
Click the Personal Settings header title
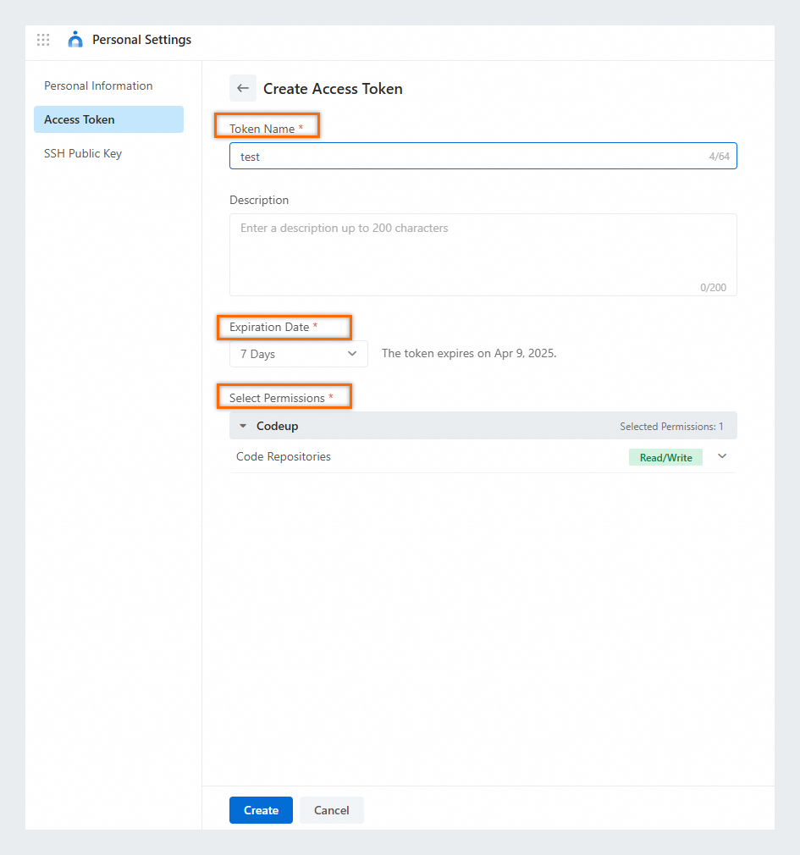[x=141, y=40]
